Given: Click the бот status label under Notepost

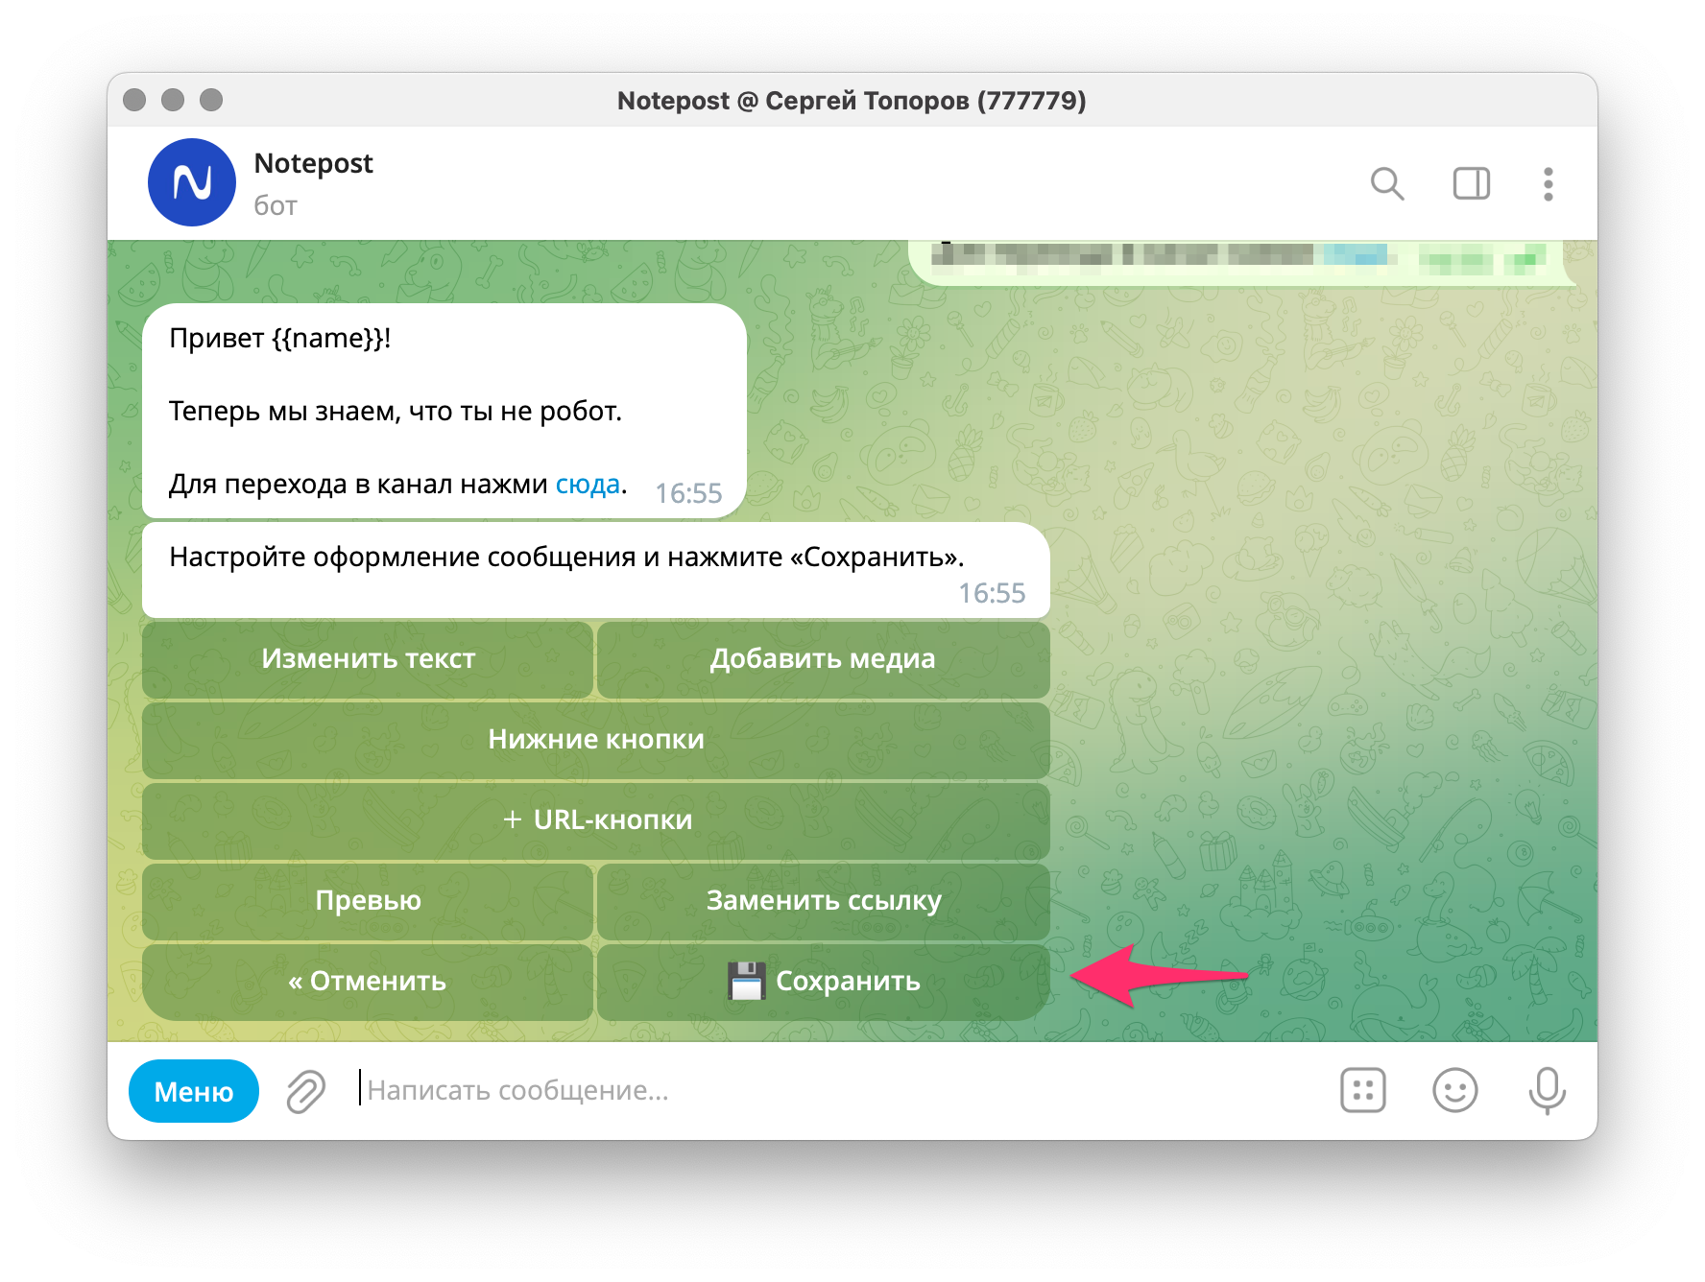Looking at the screenshot, I should pyautogui.click(x=276, y=206).
